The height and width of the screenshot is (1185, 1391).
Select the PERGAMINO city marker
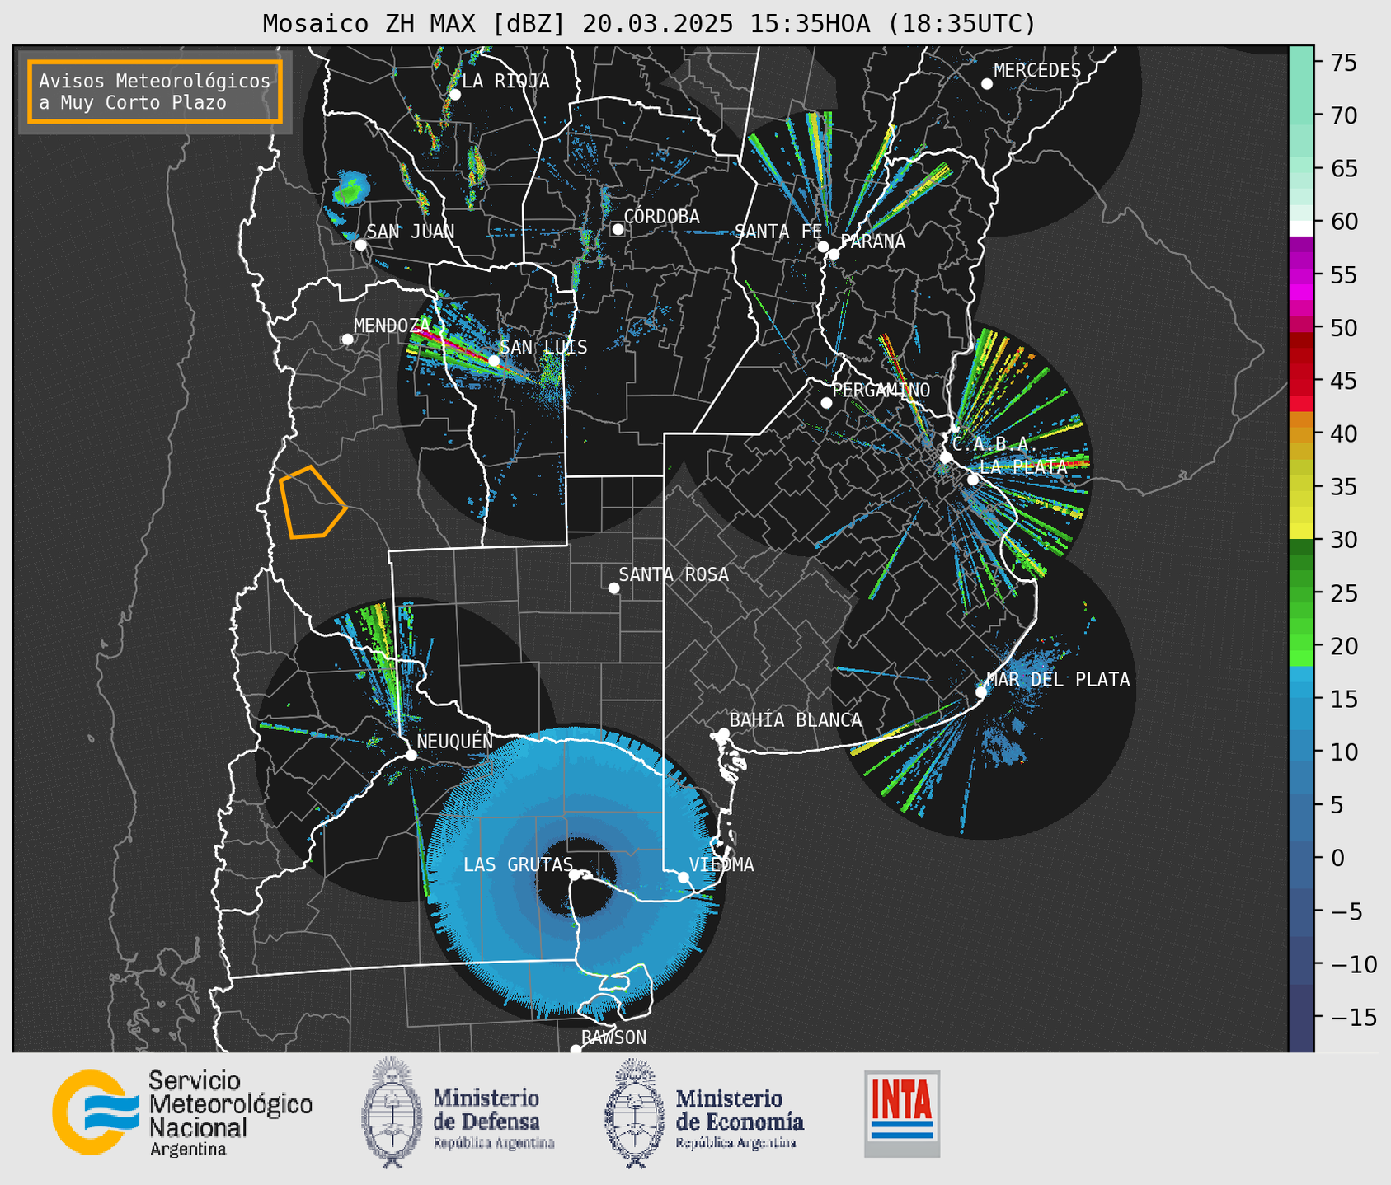826,403
